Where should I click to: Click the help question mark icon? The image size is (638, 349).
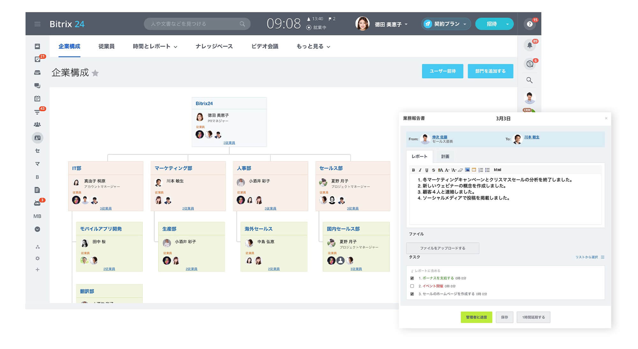530,24
